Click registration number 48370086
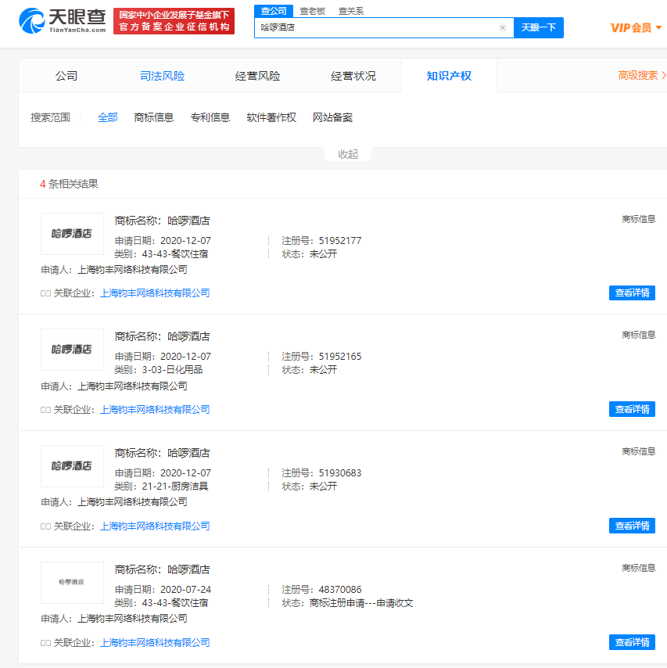 (x=340, y=590)
